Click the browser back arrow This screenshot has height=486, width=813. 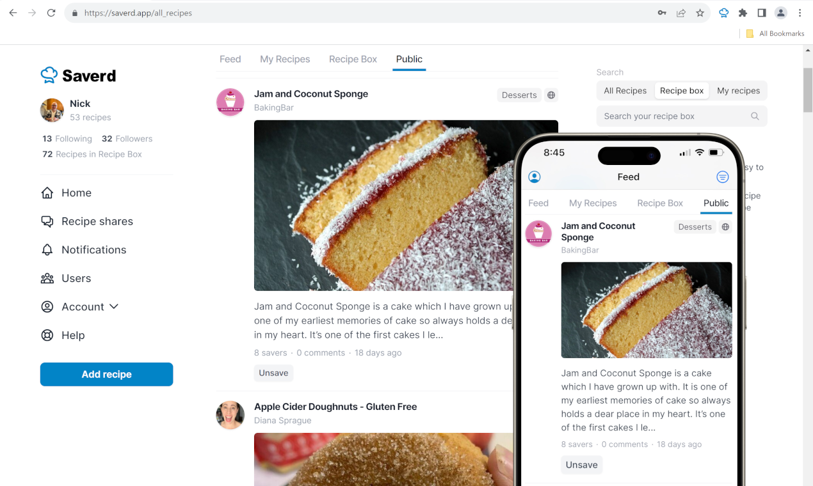click(x=13, y=13)
